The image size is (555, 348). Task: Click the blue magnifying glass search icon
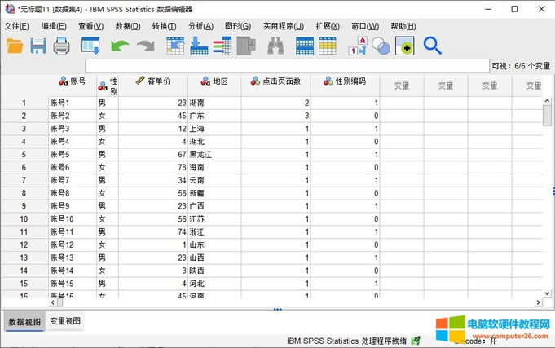[x=432, y=46]
